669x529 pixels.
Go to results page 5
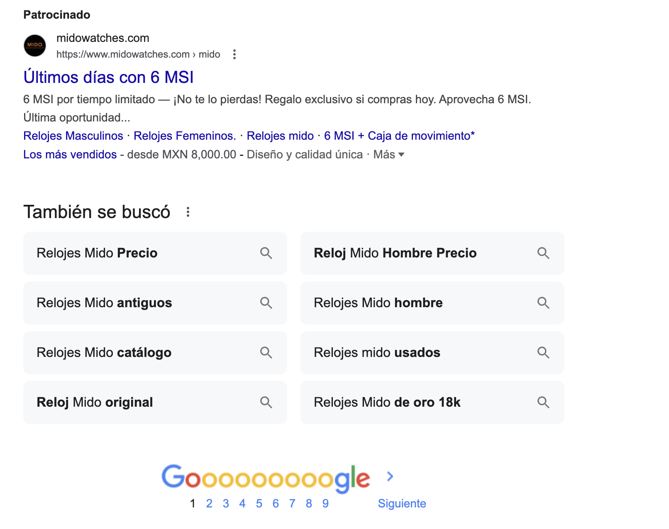pyautogui.click(x=259, y=503)
